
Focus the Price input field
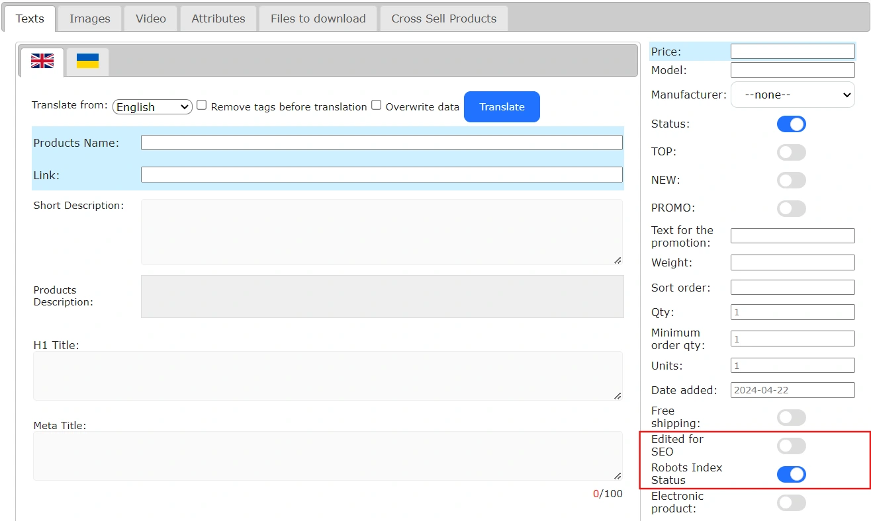click(x=792, y=52)
